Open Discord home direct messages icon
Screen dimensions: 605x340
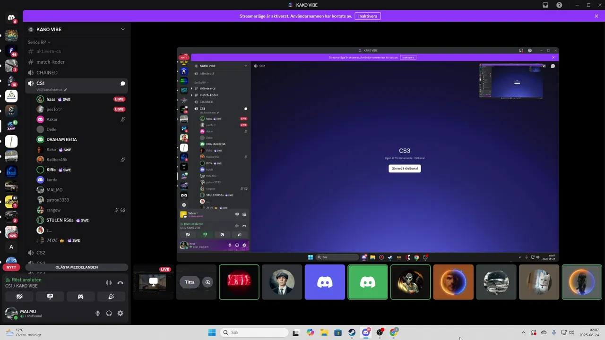[11, 18]
